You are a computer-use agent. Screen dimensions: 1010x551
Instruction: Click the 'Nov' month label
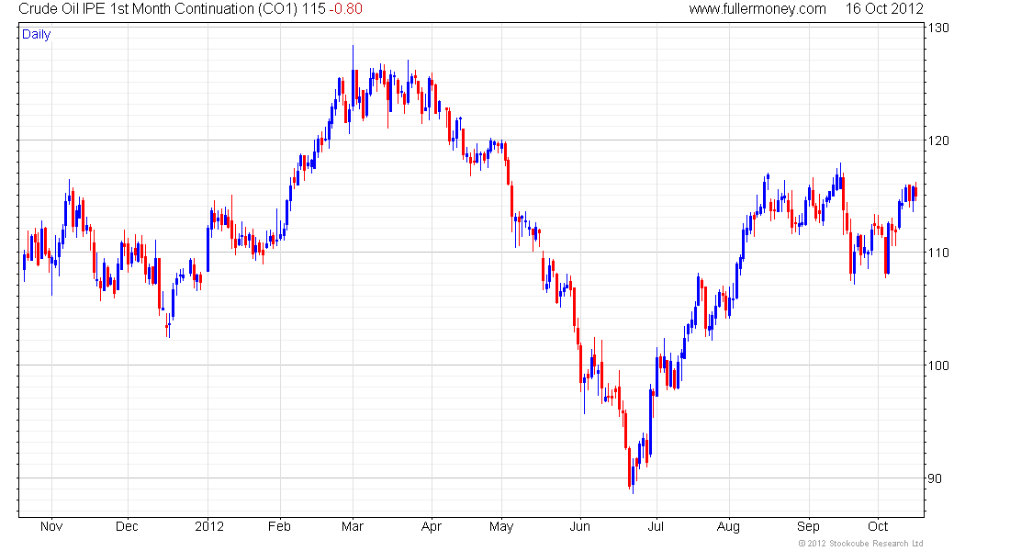(x=51, y=526)
